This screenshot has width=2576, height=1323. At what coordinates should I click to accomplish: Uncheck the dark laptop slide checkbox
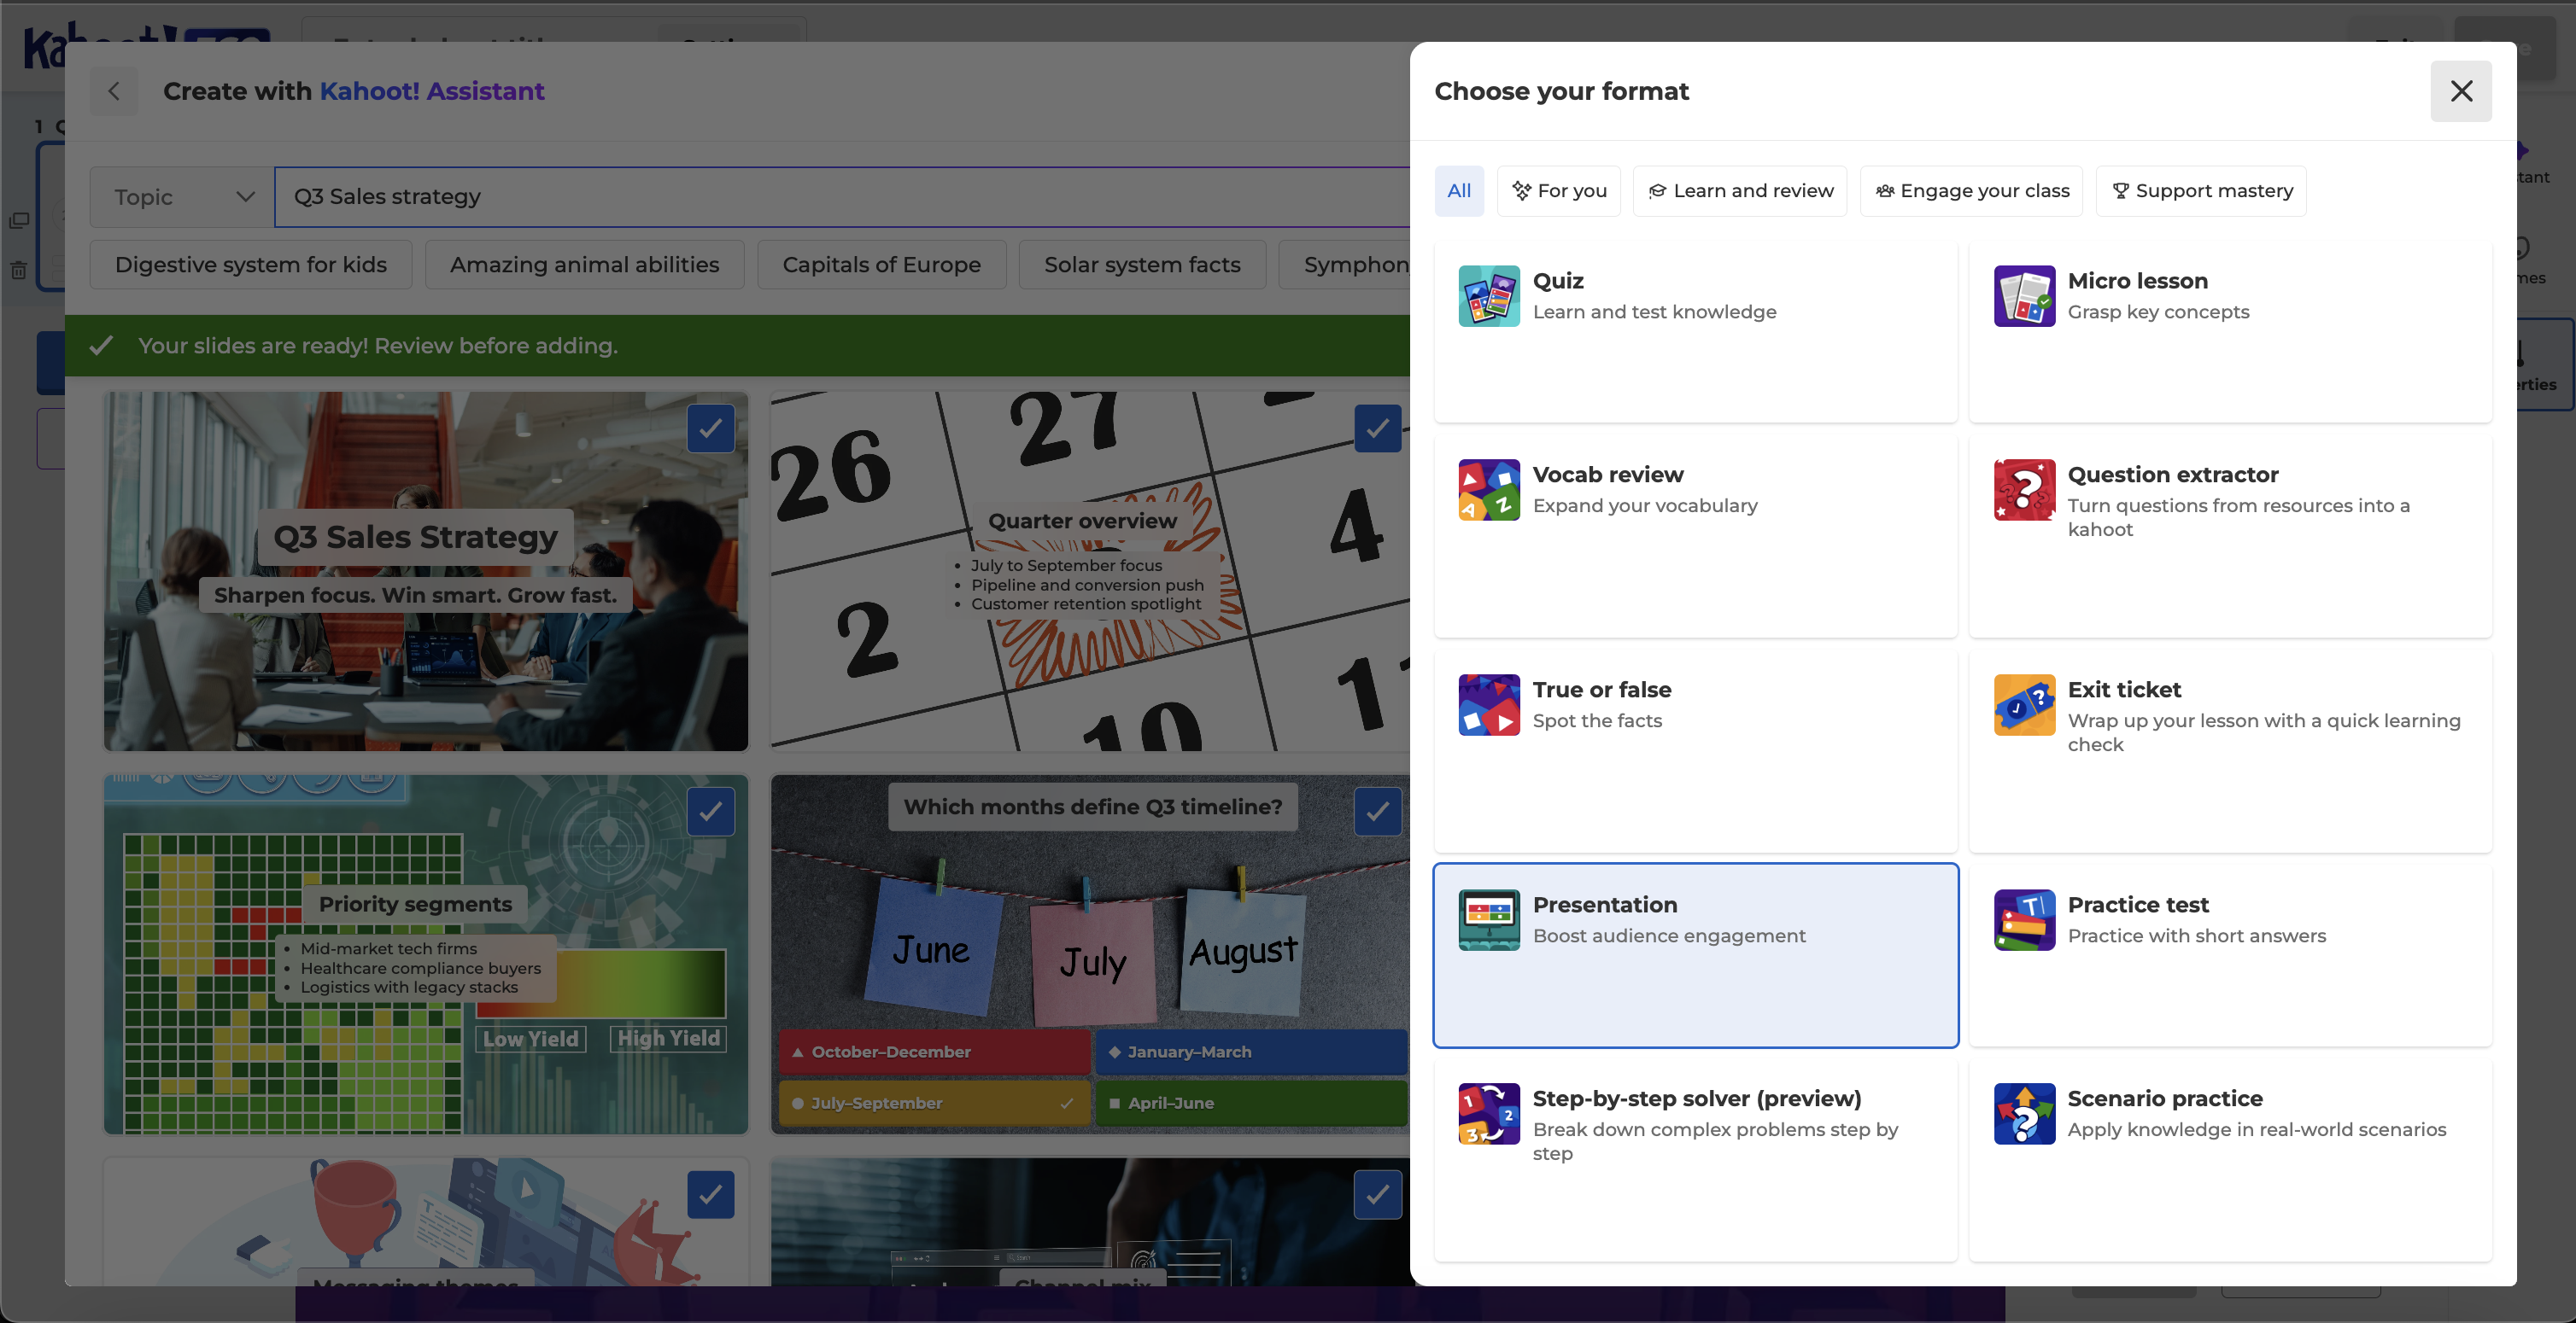[1377, 1194]
